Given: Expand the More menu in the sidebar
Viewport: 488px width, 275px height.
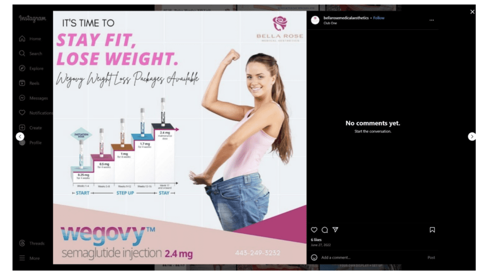Looking at the screenshot, I should pyautogui.click(x=29, y=258).
